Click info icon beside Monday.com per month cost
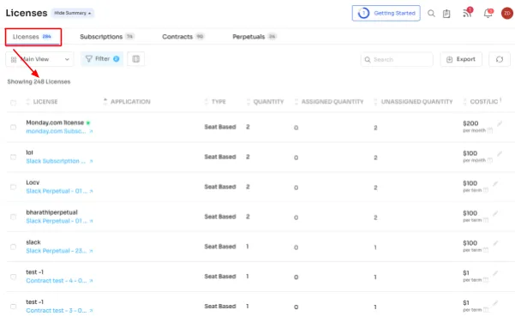This screenshot has height=316, width=515. coord(490,131)
